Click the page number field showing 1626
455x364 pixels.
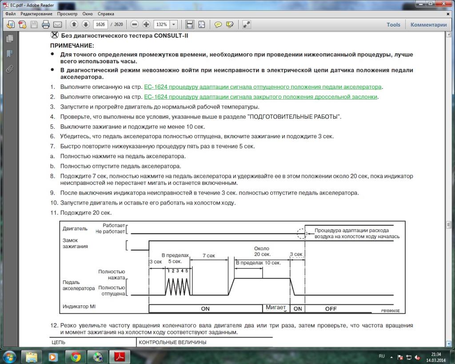100,24
